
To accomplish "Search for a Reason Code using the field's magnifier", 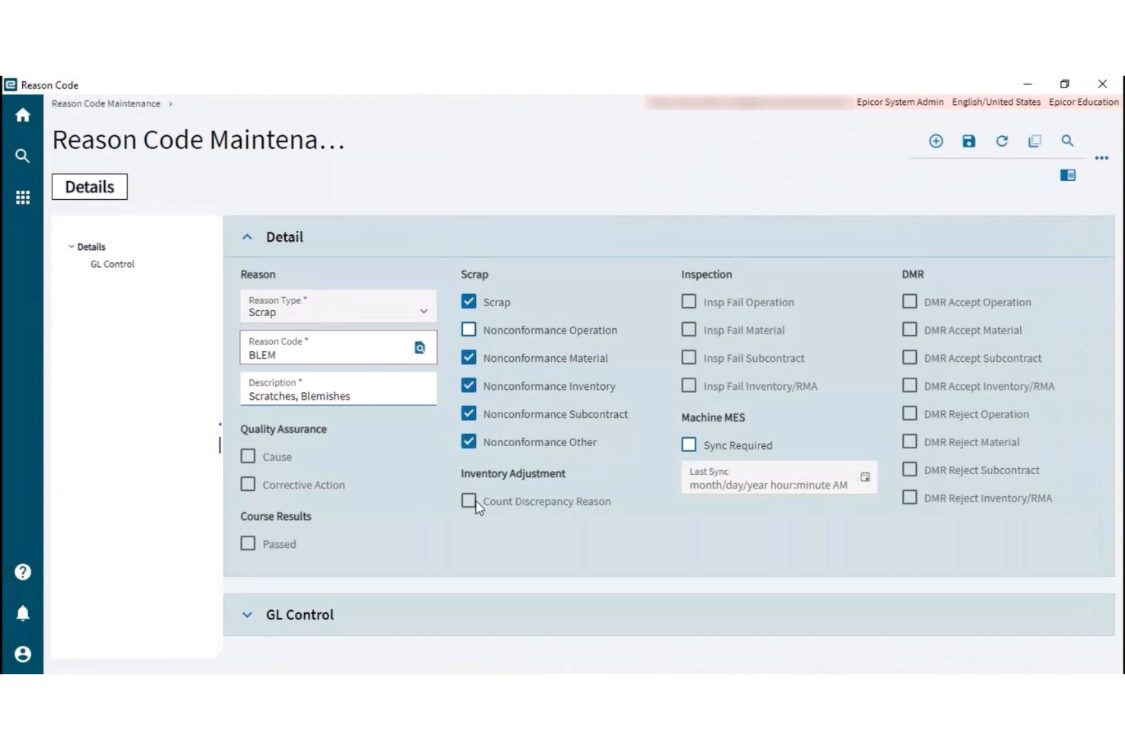I will (x=420, y=347).
